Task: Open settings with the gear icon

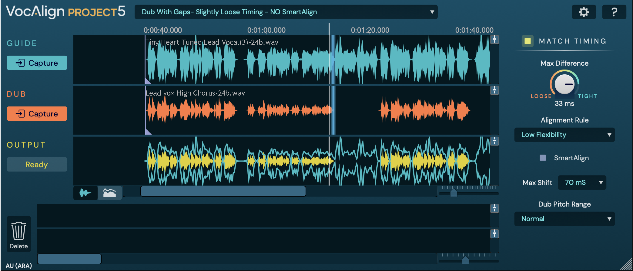Action: coord(584,12)
